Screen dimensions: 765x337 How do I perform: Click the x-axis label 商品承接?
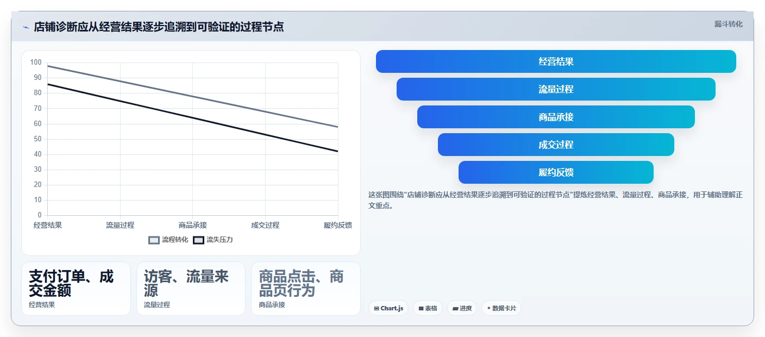point(193,225)
